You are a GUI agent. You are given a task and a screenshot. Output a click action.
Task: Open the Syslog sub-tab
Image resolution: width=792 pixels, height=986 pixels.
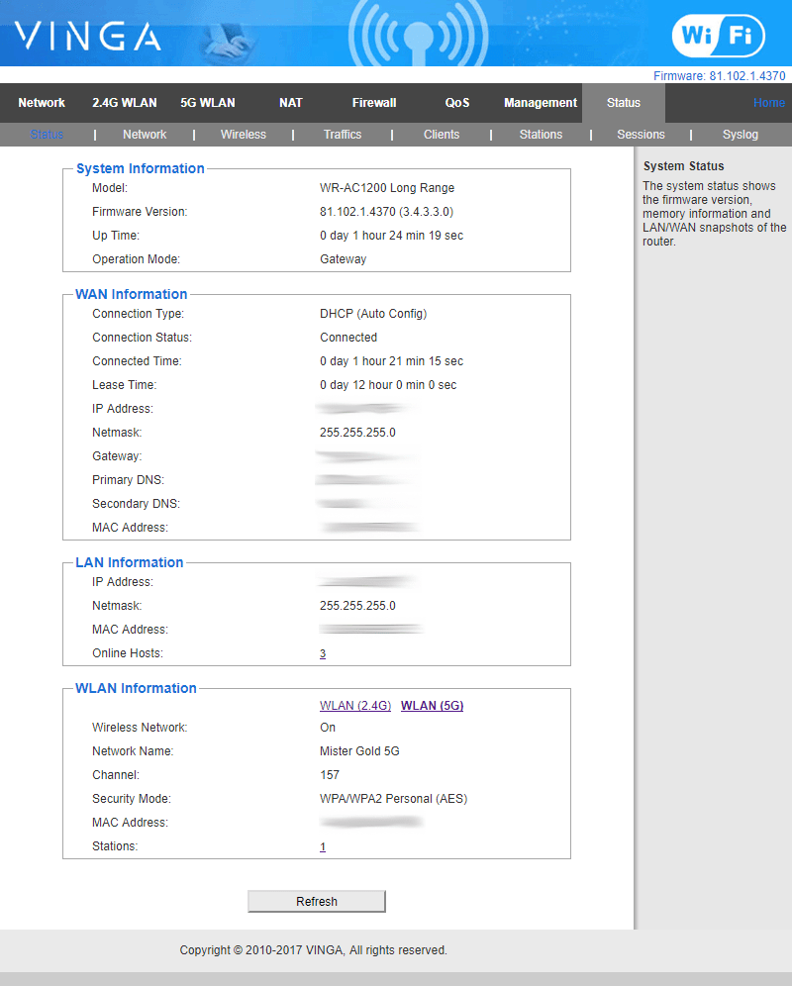[x=741, y=135]
